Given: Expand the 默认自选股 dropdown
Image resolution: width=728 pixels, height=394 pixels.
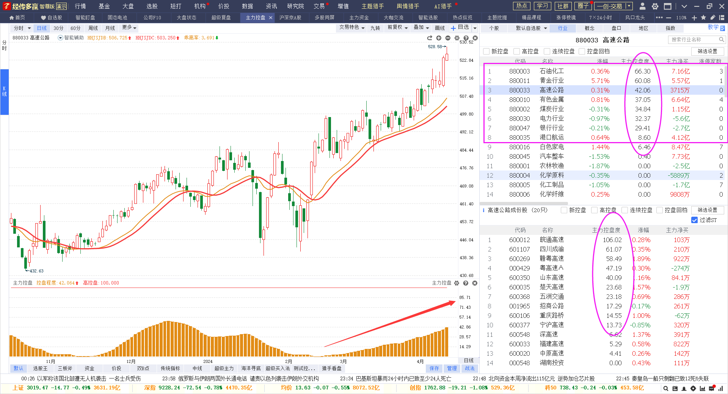Looking at the screenshot, I should (x=531, y=28).
